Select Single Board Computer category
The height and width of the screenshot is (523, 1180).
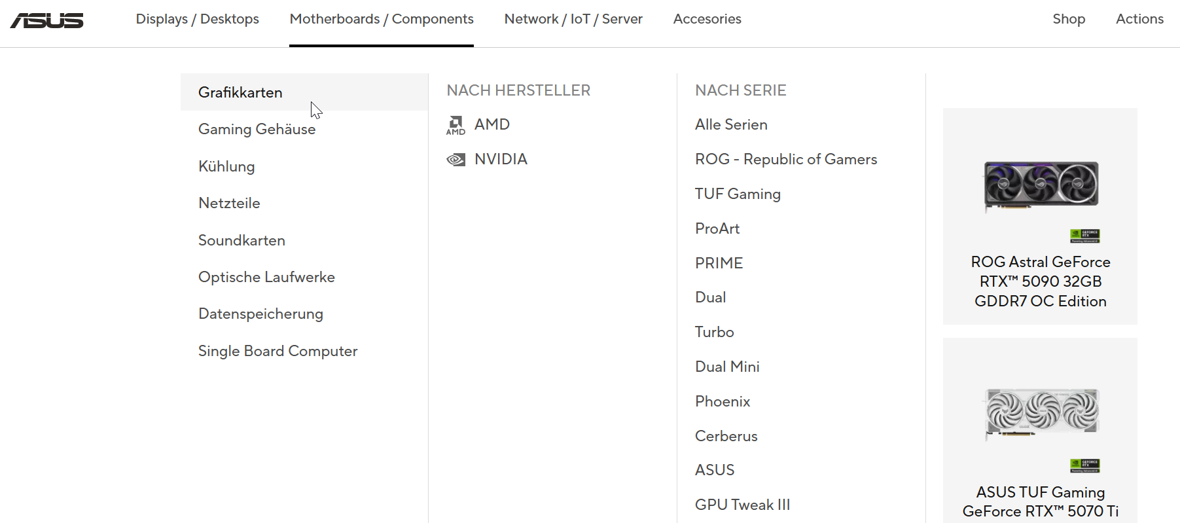277,351
